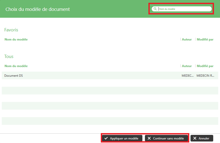
Task: Cancel the dialog with the Annuler button
Action: click(x=202, y=138)
